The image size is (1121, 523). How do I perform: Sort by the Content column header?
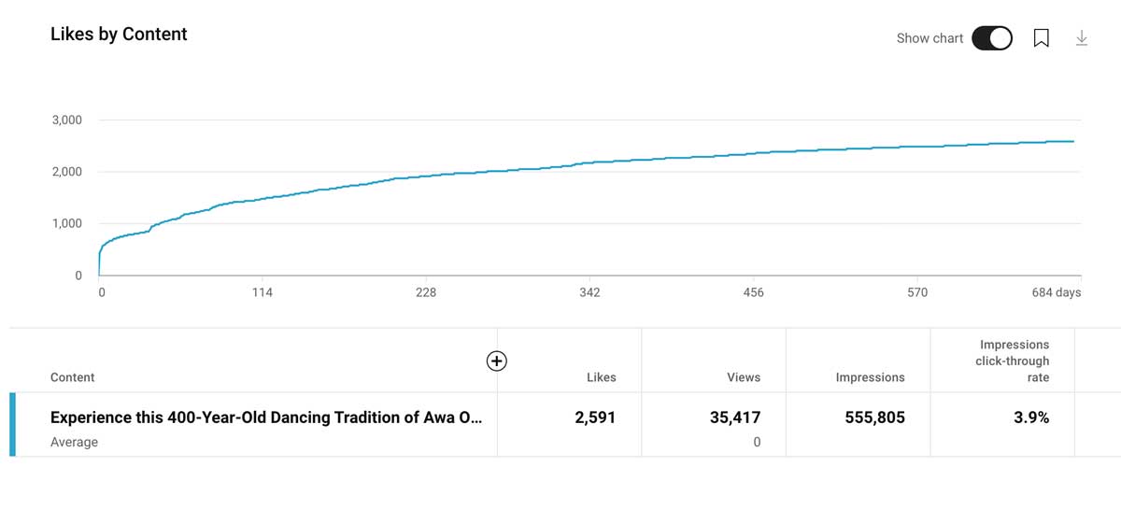coord(73,377)
